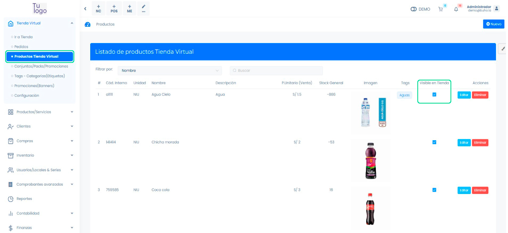Click the NC quick-add shortcut
The height and width of the screenshot is (233, 508).
(x=98, y=9)
